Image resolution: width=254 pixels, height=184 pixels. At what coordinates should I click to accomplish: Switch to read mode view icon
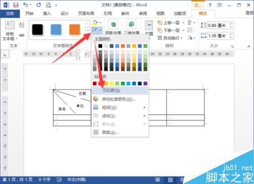pos(157,179)
